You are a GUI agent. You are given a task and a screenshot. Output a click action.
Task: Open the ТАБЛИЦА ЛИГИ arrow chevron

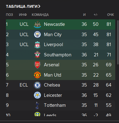tap(39, 7)
